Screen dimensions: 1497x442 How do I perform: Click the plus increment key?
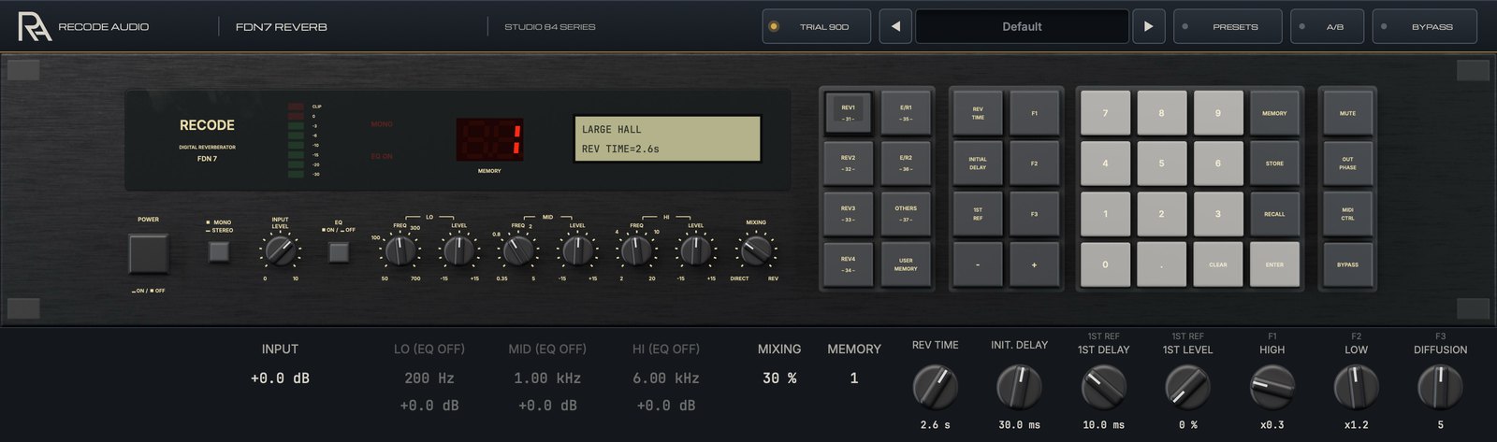[1034, 264]
